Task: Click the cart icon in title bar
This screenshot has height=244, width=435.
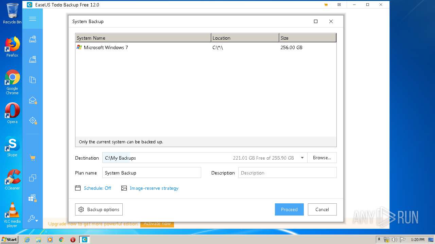Action: (x=326, y=5)
